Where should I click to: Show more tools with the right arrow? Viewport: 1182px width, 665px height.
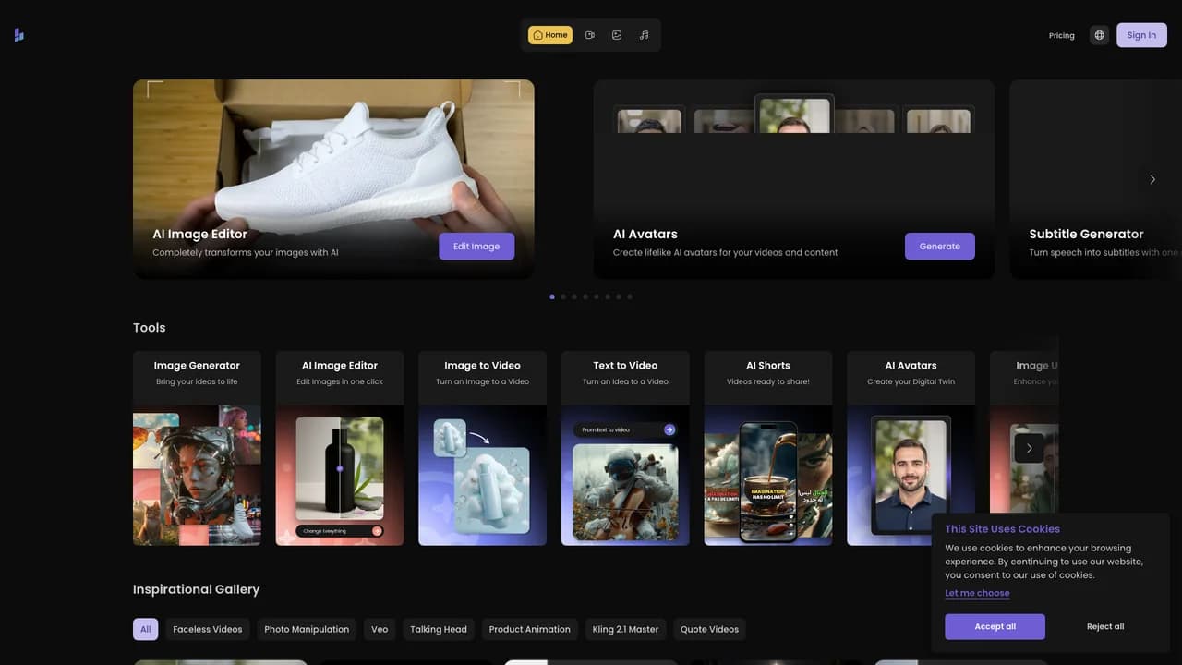1030,448
